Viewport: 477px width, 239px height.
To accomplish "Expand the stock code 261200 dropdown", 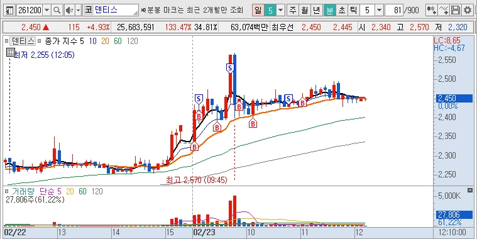I will pos(47,11).
